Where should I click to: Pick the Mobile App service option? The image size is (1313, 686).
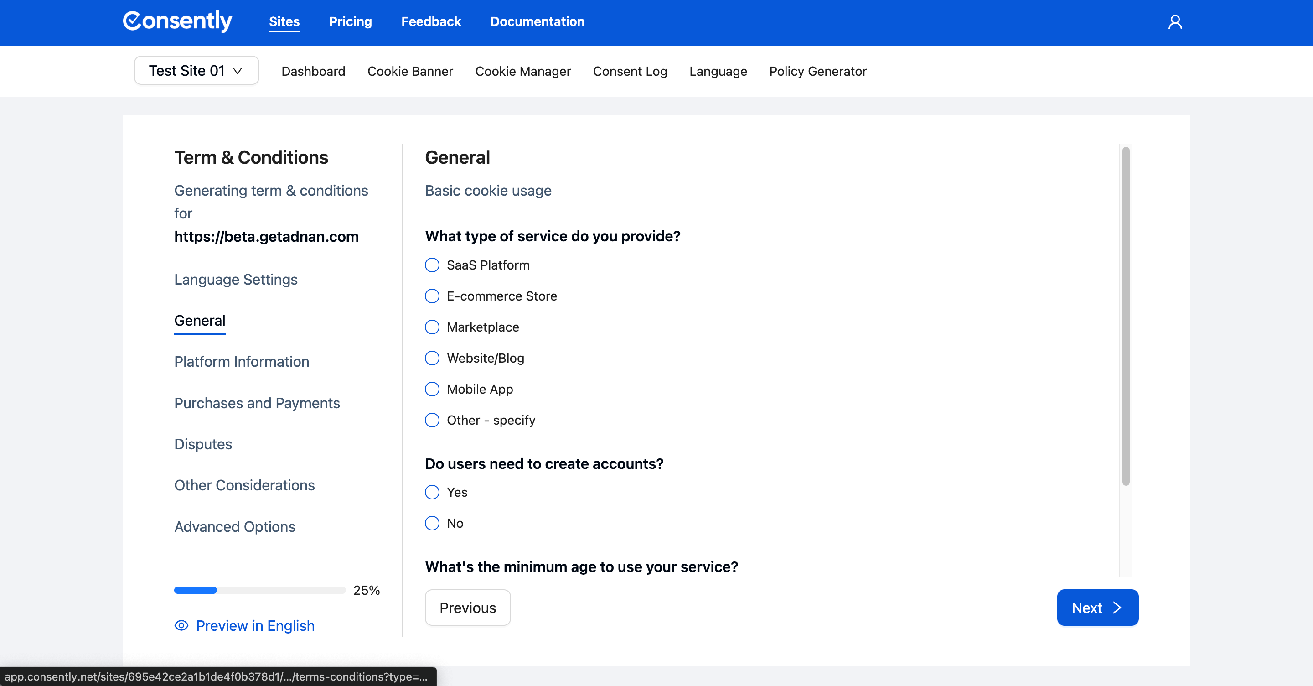(x=432, y=389)
